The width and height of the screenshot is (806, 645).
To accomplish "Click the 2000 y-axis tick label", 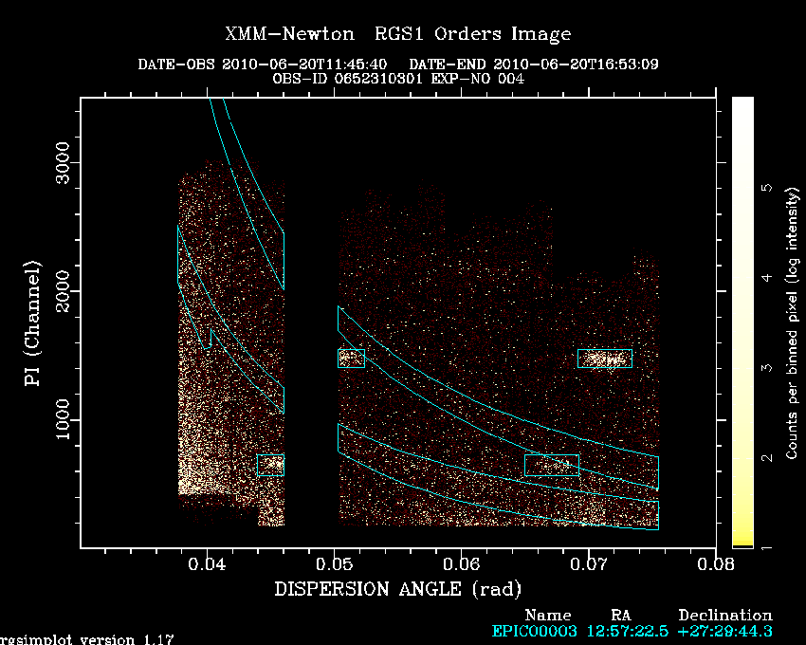I will pyautogui.click(x=63, y=291).
